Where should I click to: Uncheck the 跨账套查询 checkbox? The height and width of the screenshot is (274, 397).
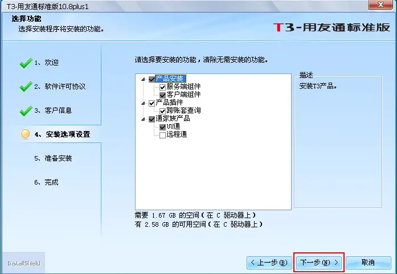point(162,111)
